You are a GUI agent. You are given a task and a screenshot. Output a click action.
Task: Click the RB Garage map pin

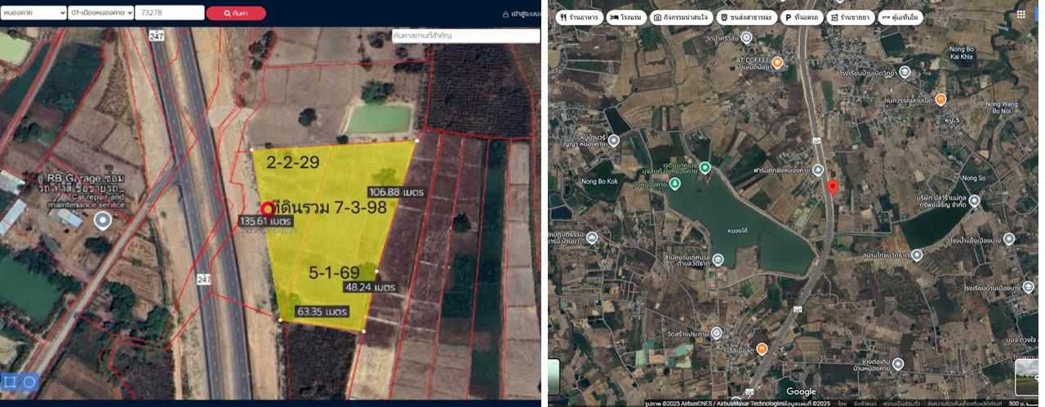click(x=102, y=220)
